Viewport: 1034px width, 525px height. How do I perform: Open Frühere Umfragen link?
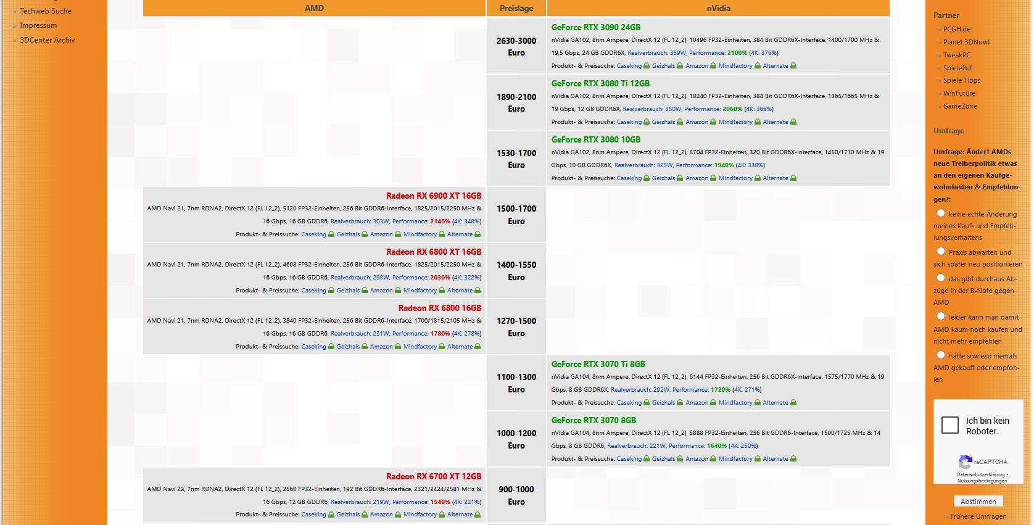(978, 516)
